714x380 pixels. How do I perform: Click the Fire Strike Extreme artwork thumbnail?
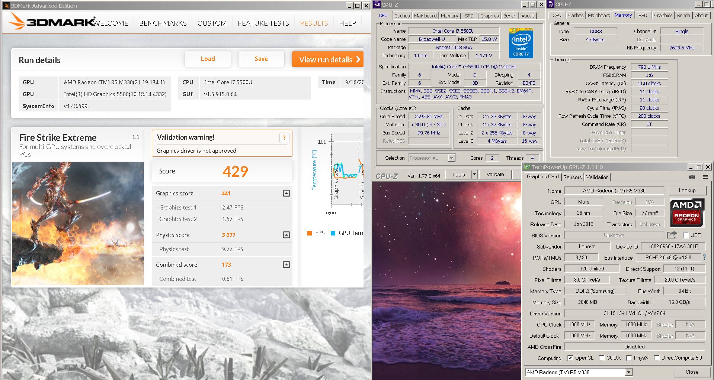[78, 224]
